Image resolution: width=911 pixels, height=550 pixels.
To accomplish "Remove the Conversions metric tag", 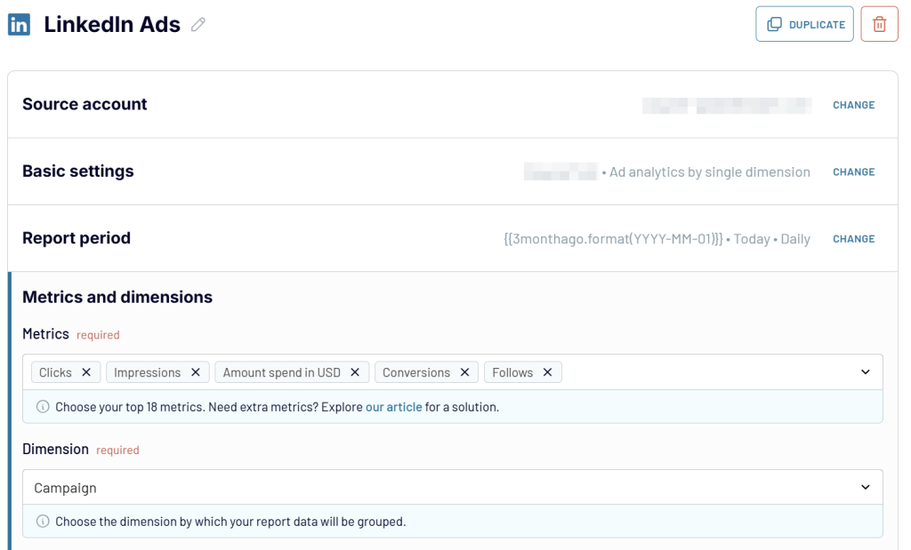I will [x=464, y=372].
